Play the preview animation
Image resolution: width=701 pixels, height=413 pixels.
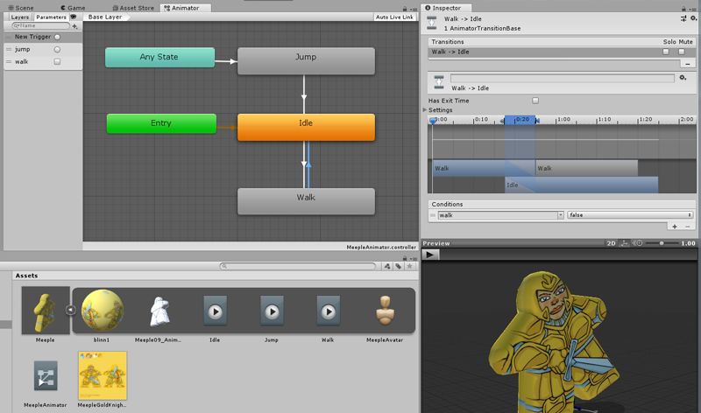(430, 255)
